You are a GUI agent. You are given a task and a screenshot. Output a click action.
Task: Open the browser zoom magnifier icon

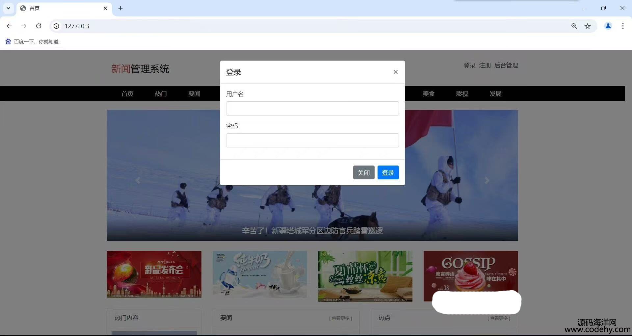coord(574,26)
